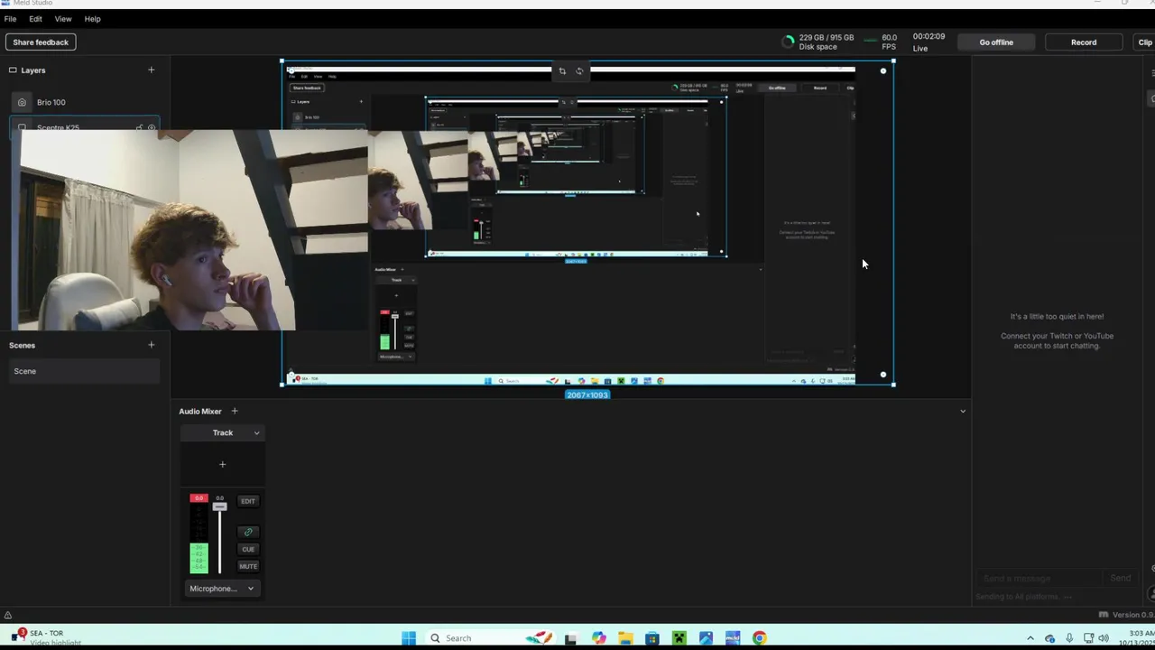1155x650 pixels.
Task: Click the crop icon above the canvas
Action: point(562,70)
